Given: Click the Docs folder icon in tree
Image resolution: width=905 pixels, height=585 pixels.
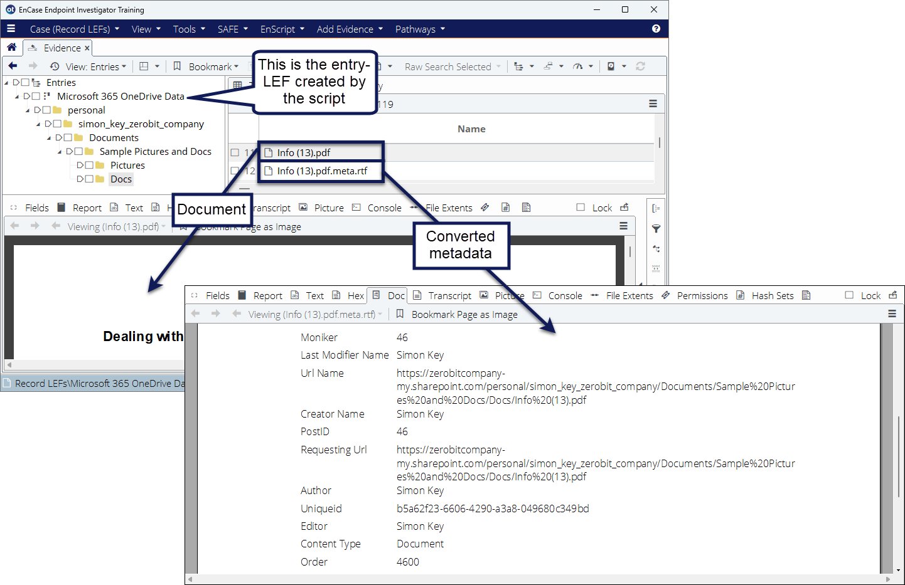Looking at the screenshot, I should click(100, 179).
